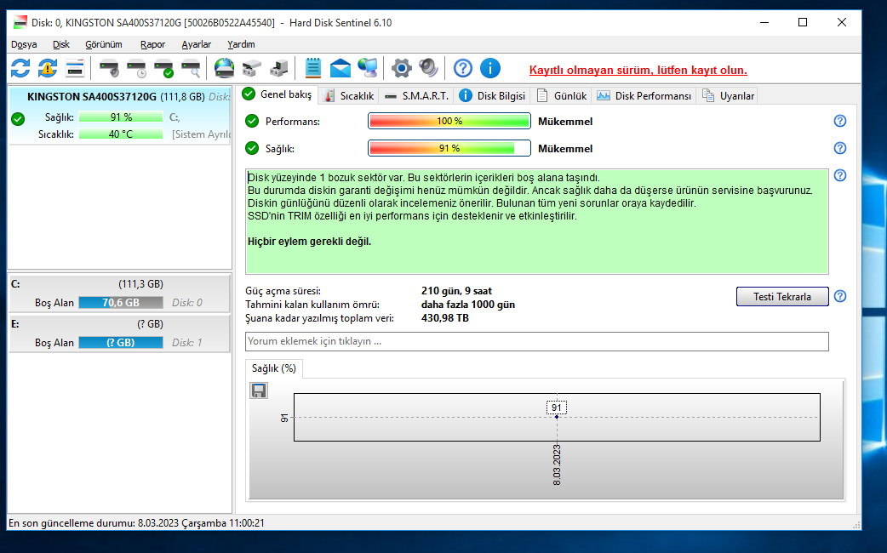Select the Sağlık (%) chart tab
Screen dimensions: 887x553
point(274,368)
